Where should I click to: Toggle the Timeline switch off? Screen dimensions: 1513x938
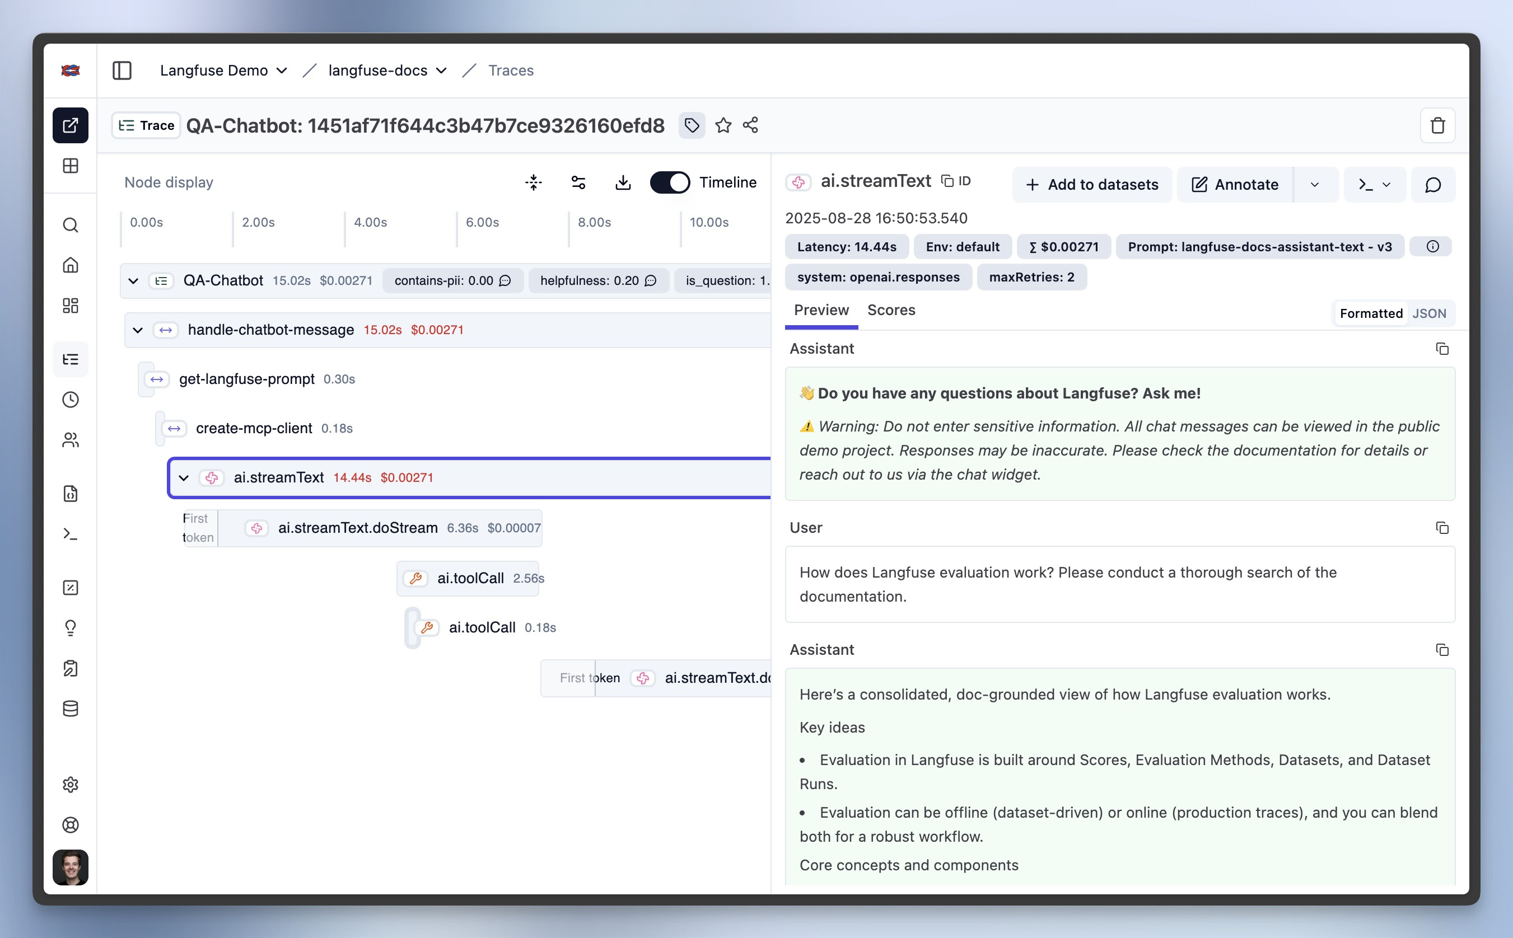click(670, 182)
